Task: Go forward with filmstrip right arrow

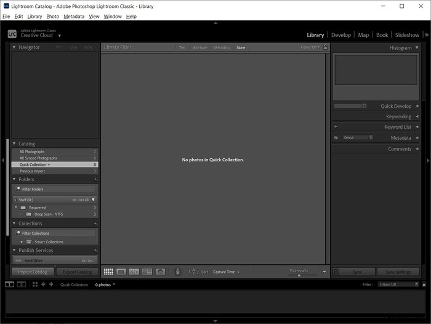Action: [51, 285]
